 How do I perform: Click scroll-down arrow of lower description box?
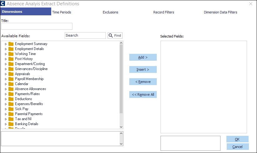click(121, 144)
